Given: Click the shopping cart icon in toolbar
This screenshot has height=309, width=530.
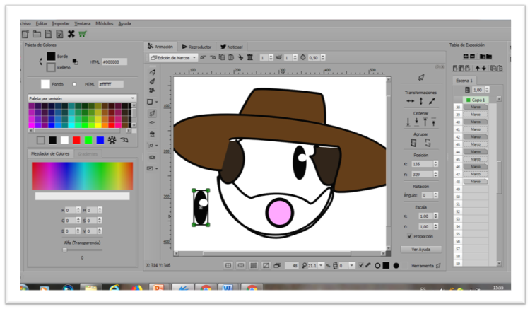Looking at the screenshot, I should pos(83,33).
